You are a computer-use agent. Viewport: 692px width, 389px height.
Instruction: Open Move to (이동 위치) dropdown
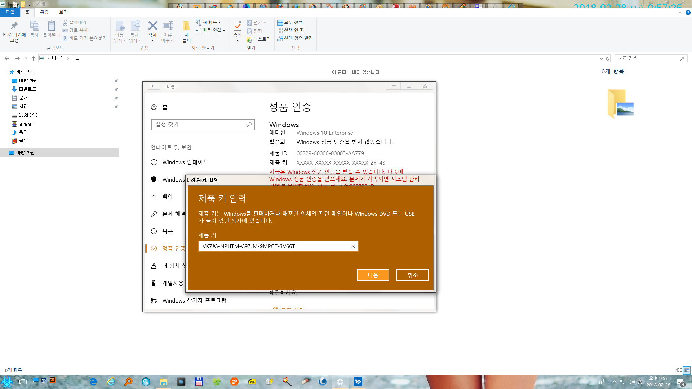[119, 31]
